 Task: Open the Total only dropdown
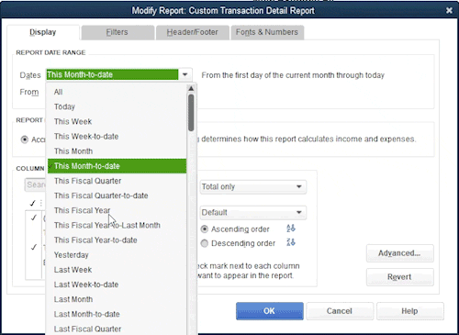point(253,186)
